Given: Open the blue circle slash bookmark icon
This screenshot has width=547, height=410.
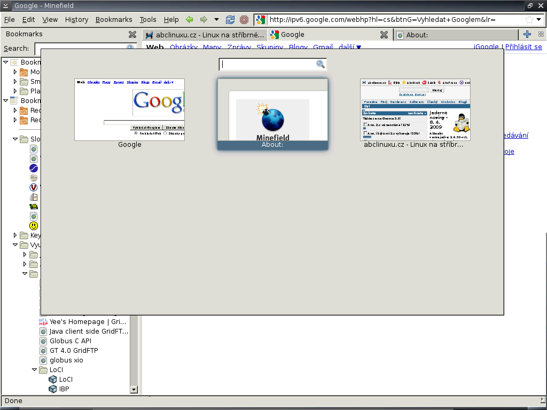Looking at the screenshot, I should coord(34,168).
